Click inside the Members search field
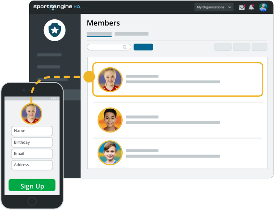The width and height of the screenshot is (274, 210). click(105, 47)
